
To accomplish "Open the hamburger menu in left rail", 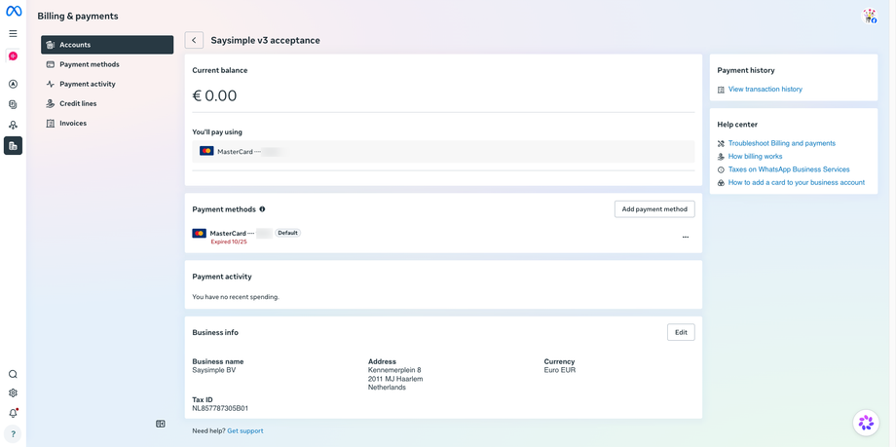I will pyautogui.click(x=13, y=34).
